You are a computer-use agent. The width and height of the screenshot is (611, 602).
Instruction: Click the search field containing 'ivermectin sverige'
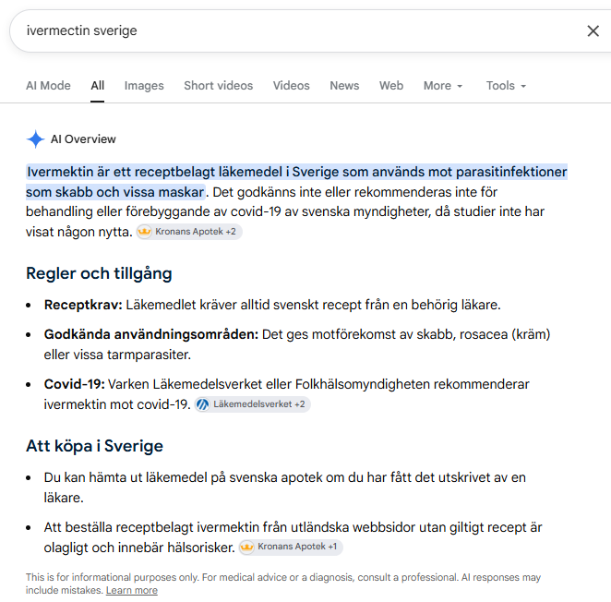296,30
